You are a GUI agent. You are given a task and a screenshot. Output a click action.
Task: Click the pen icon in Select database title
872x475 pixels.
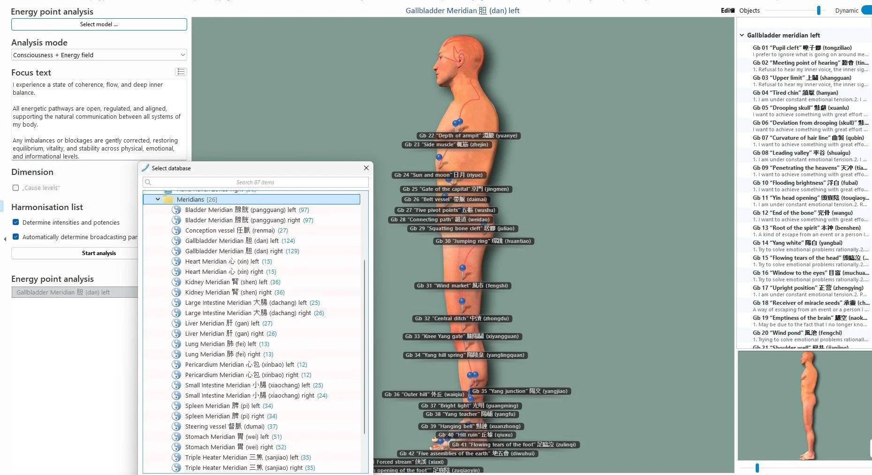pyautogui.click(x=145, y=168)
